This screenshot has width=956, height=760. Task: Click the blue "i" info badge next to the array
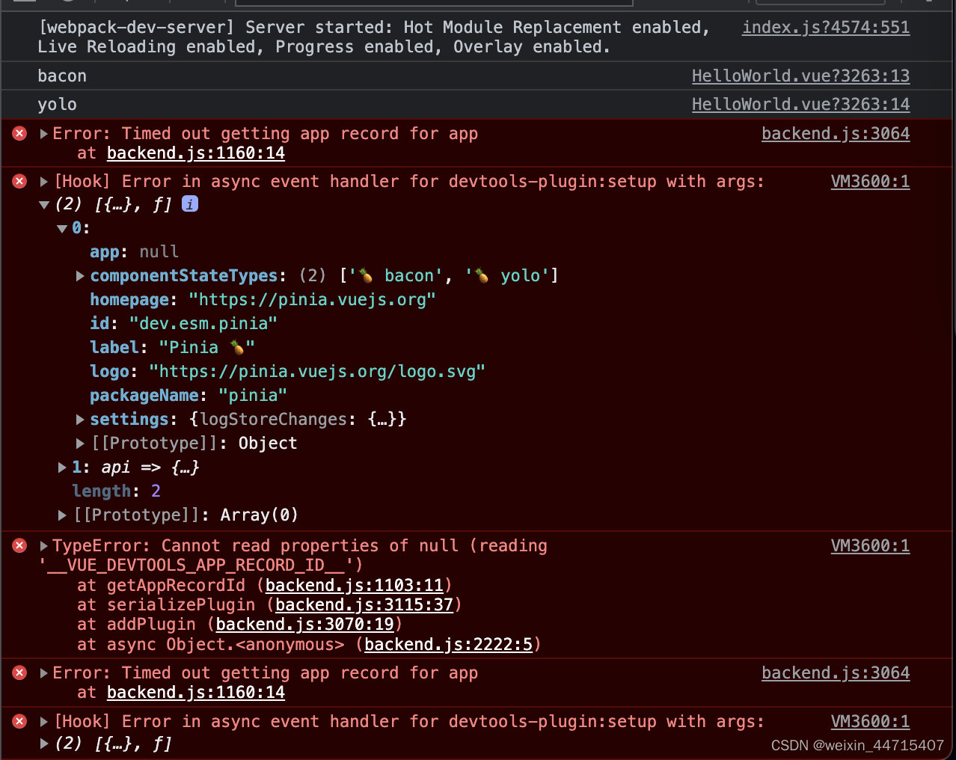click(x=189, y=203)
